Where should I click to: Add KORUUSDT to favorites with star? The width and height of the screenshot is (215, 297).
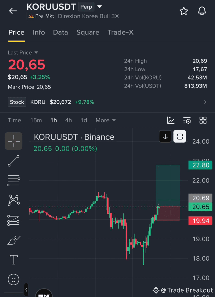click(184, 11)
